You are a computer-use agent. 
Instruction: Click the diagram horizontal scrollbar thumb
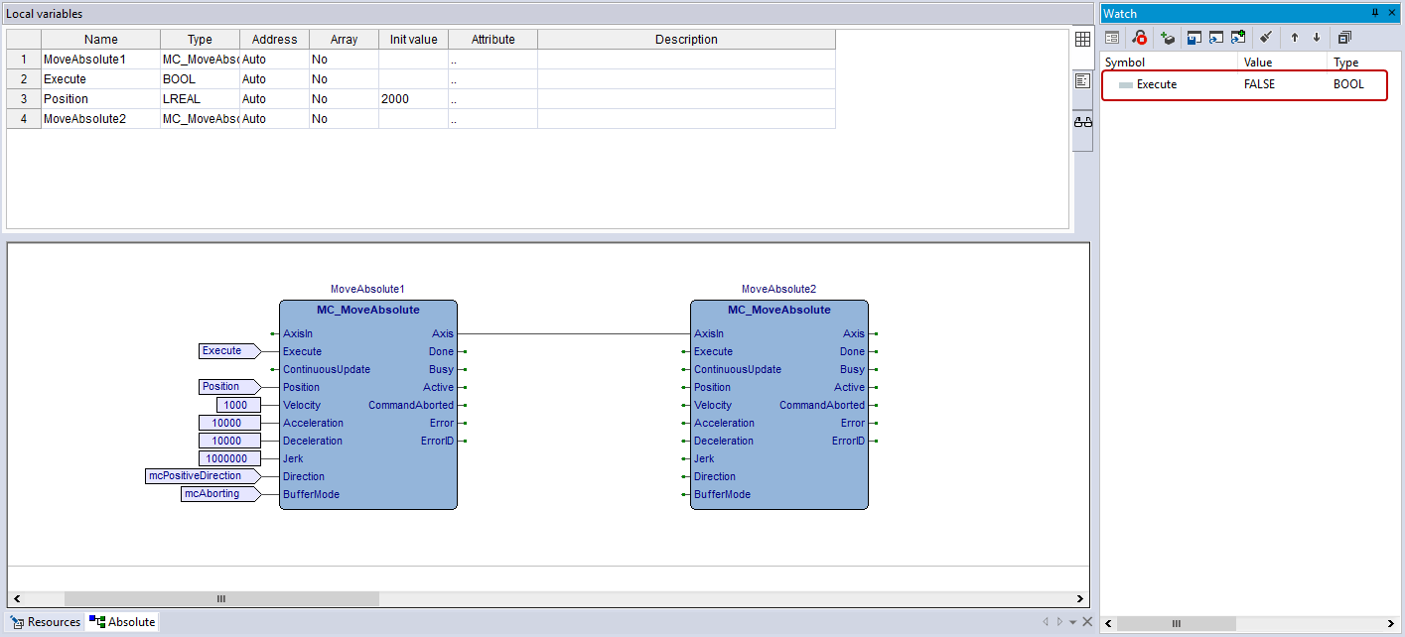pyautogui.click(x=221, y=599)
